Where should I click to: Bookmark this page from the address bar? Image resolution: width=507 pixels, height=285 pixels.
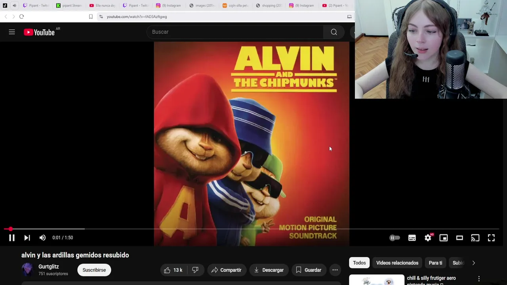coord(91,17)
